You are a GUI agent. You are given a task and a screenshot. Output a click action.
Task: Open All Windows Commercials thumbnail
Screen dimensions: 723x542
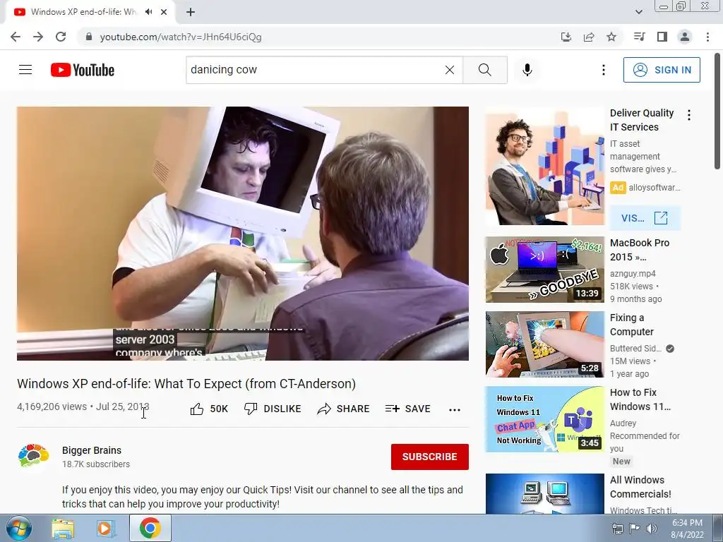tap(544, 493)
